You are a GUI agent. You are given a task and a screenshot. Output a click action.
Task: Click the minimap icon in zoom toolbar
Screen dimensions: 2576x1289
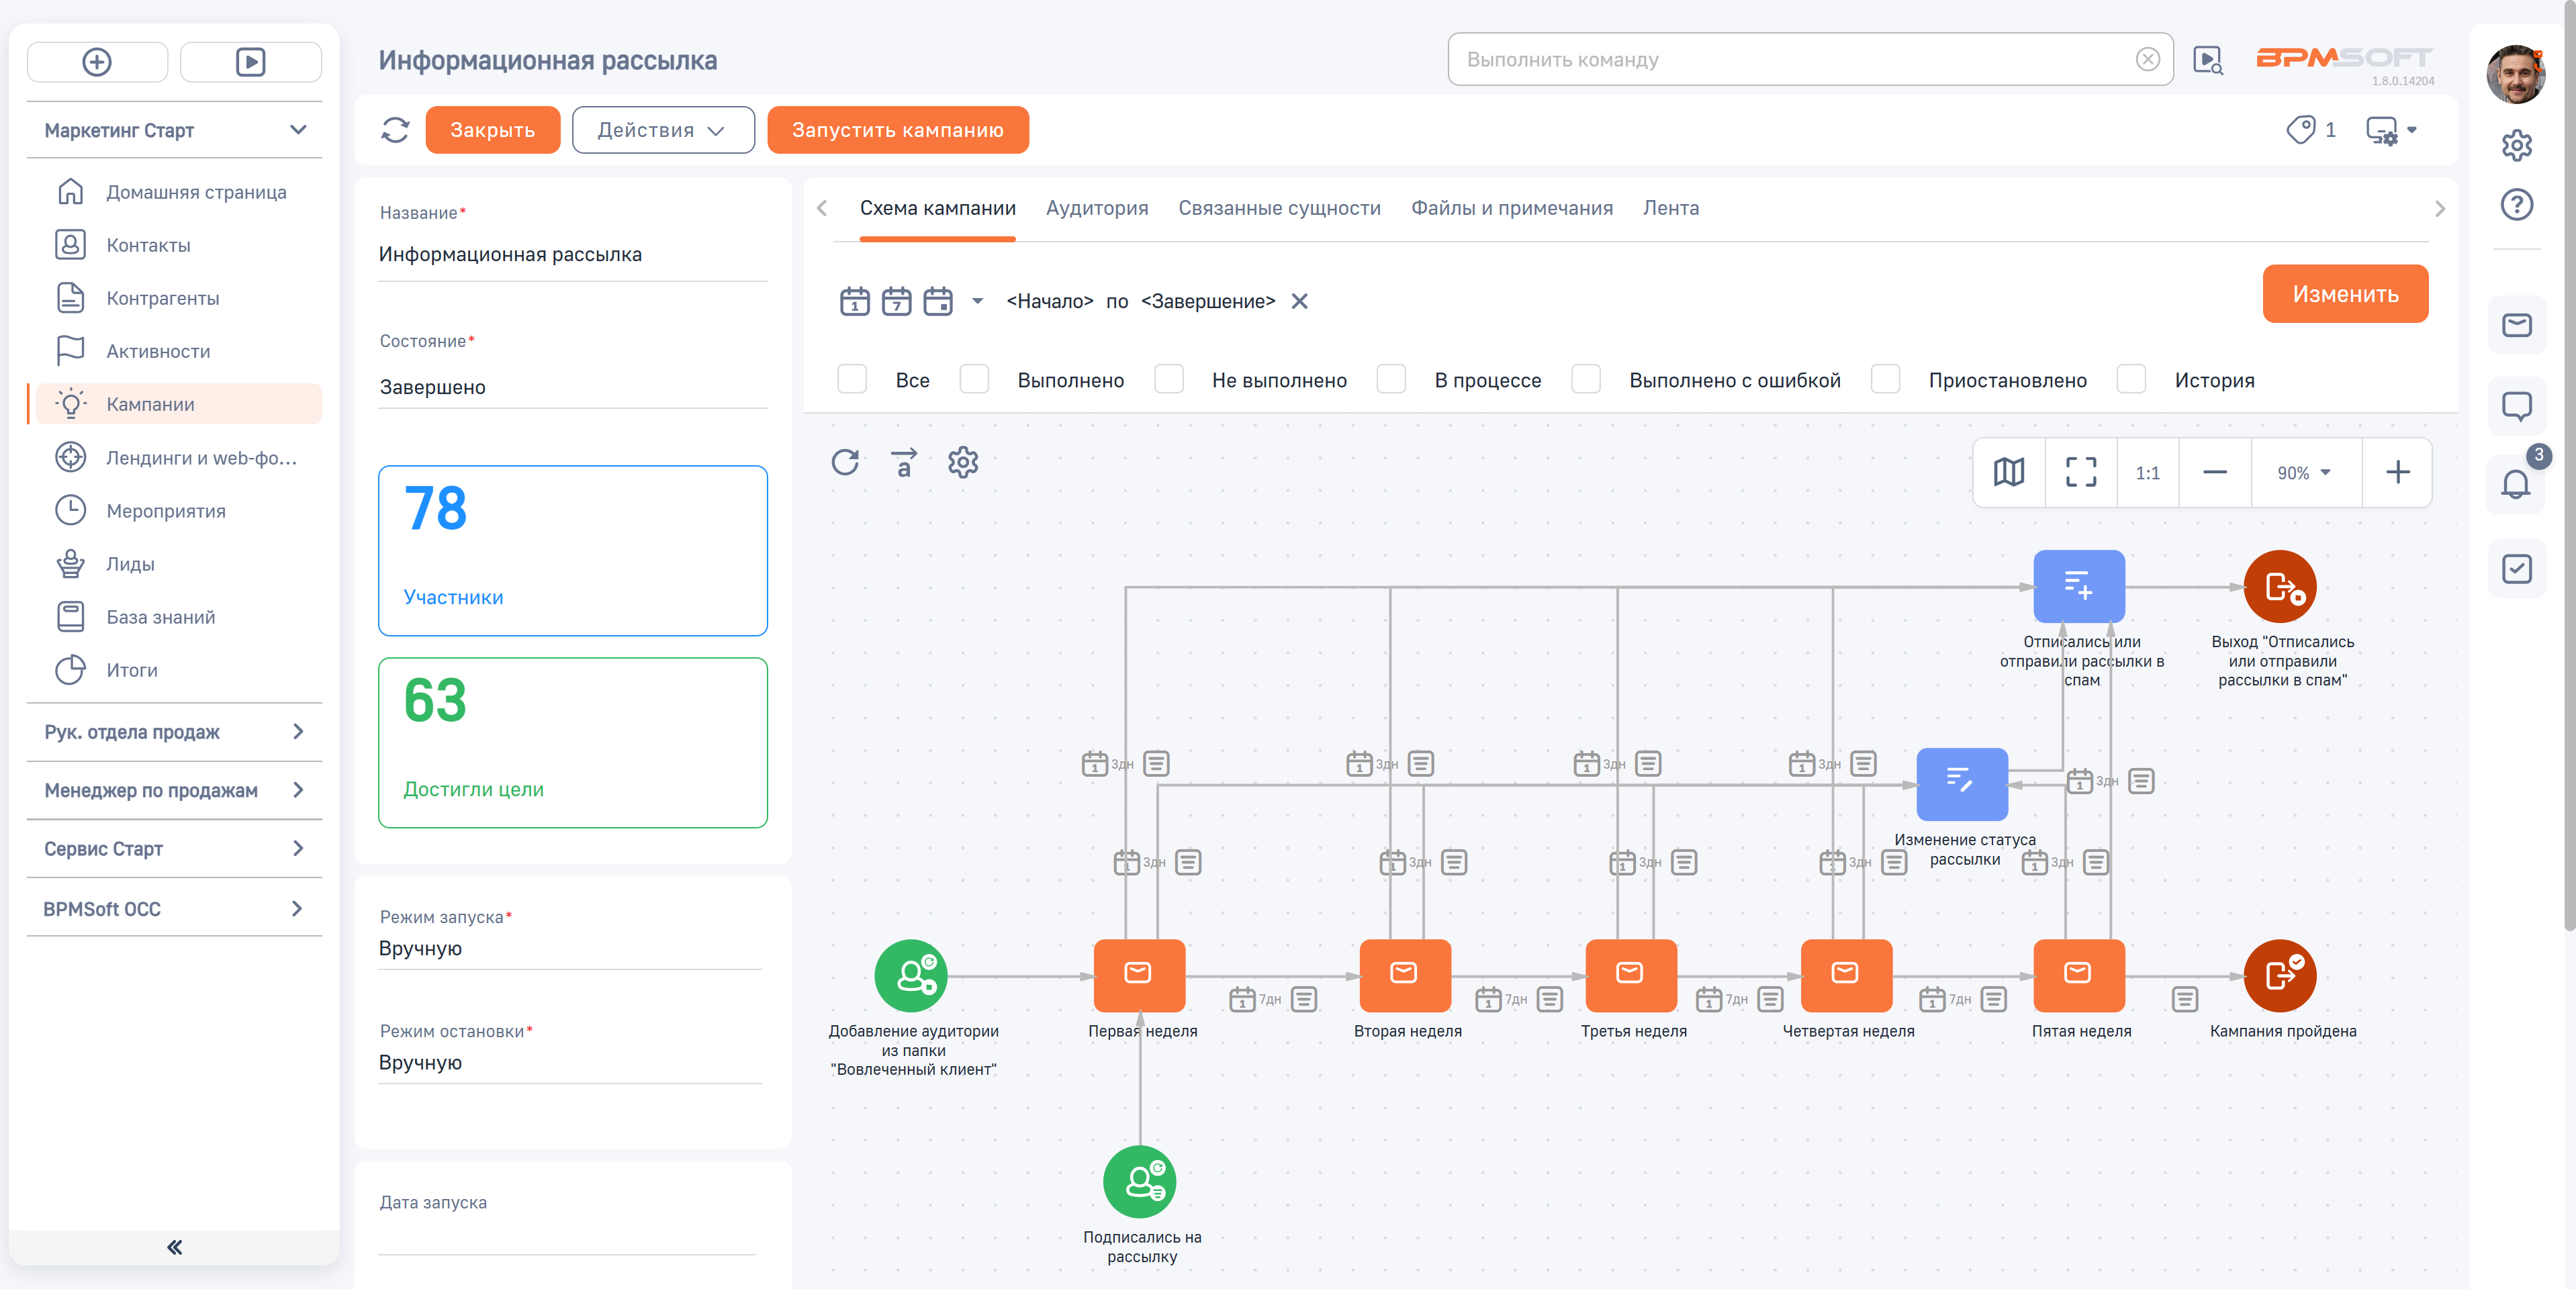[2009, 472]
